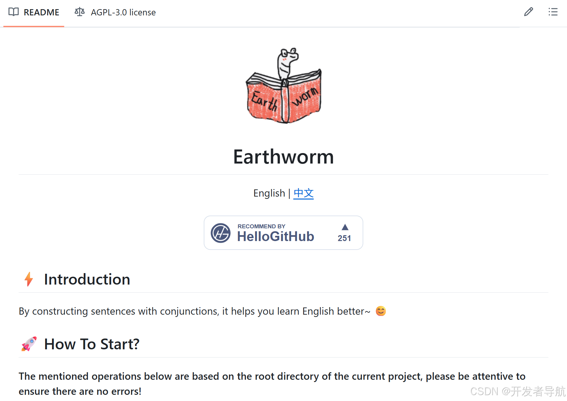Click the Introduction heading

click(87, 279)
